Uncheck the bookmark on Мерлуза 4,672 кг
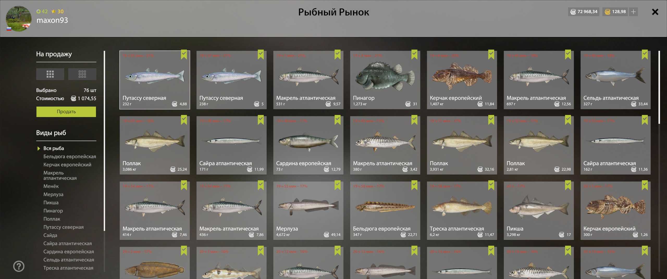667x279 pixels. click(337, 185)
